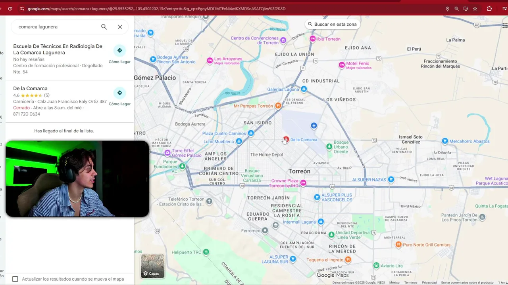Click the 871 720 0634 phone number
508x285 pixels.
click(x=27, y=114)
